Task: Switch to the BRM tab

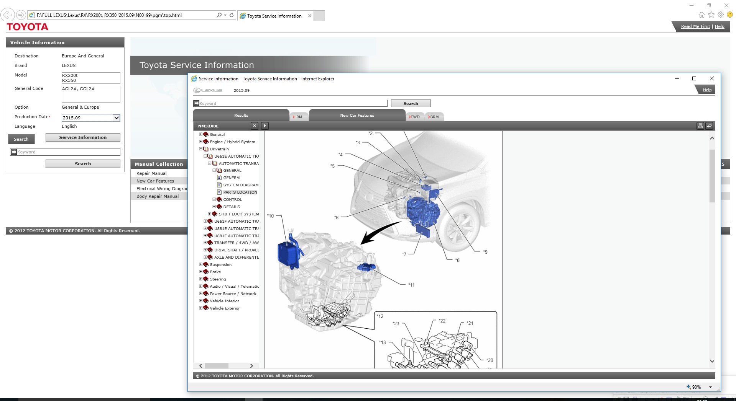Action: pyautogui.click(x=434, y=117)
